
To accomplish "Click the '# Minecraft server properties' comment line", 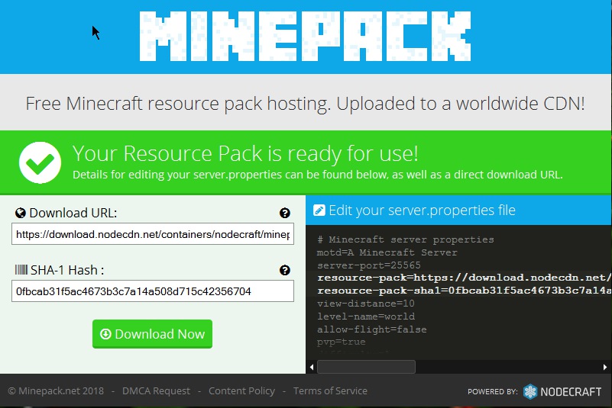I will click(406, 239).
